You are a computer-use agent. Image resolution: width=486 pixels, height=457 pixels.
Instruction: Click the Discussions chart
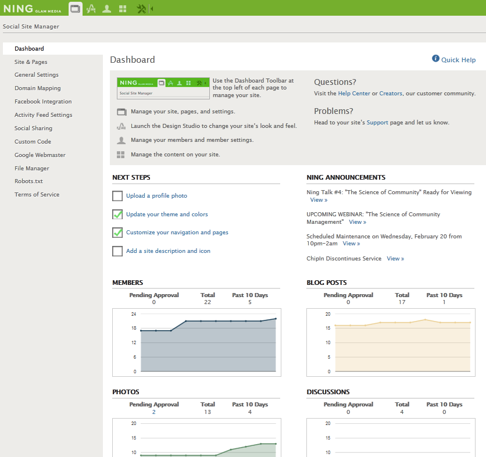pyautogui.click(x=391, y=437)
